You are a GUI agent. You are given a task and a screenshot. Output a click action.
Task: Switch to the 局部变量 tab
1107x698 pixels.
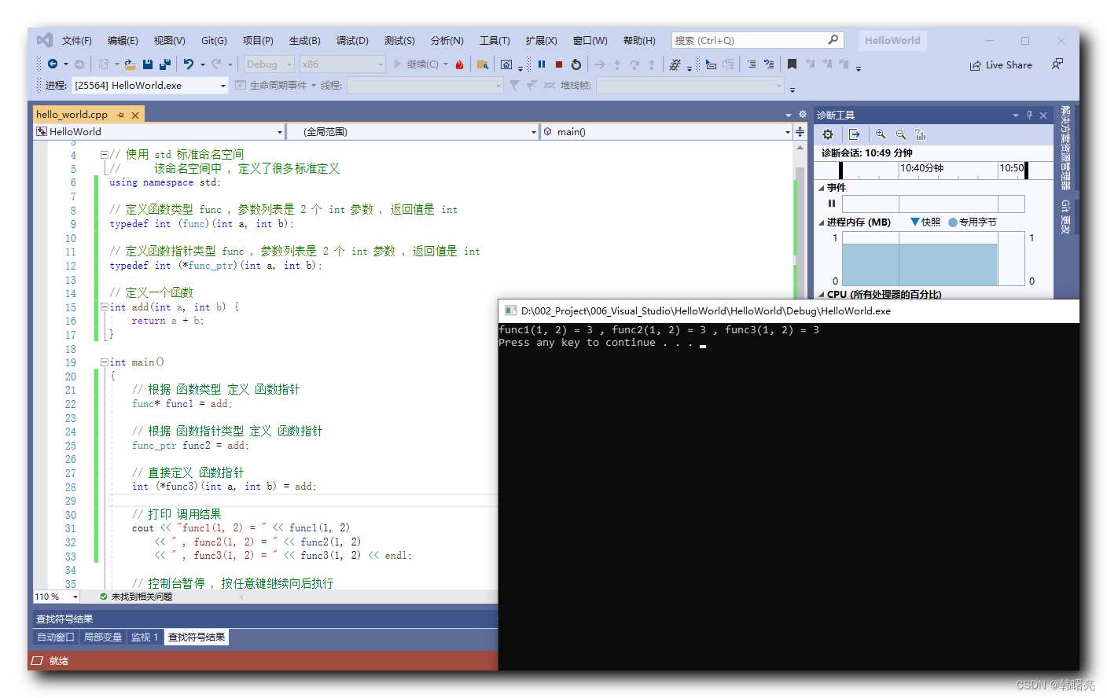tap(103, 637)
